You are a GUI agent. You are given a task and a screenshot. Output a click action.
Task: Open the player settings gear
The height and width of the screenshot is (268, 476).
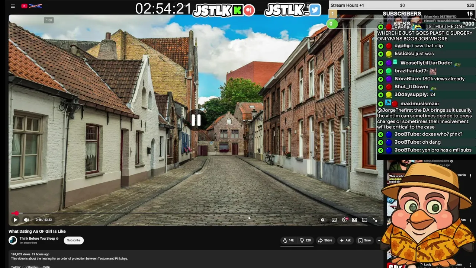[344, 220]
